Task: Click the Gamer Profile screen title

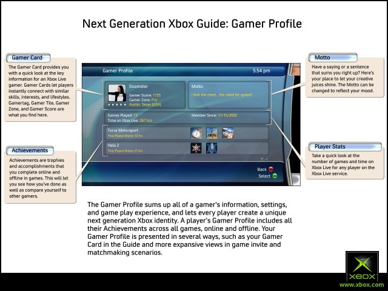Action: pyautogui.click(x=118, y=71)
